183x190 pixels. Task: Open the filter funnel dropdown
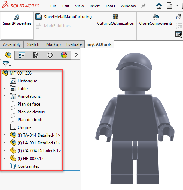tap(7, 65)
